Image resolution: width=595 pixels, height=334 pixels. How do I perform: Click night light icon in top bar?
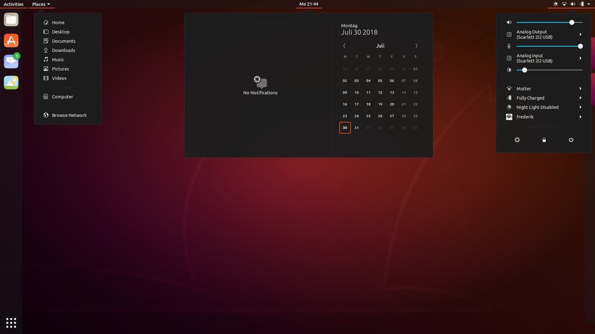coord(556,4)
